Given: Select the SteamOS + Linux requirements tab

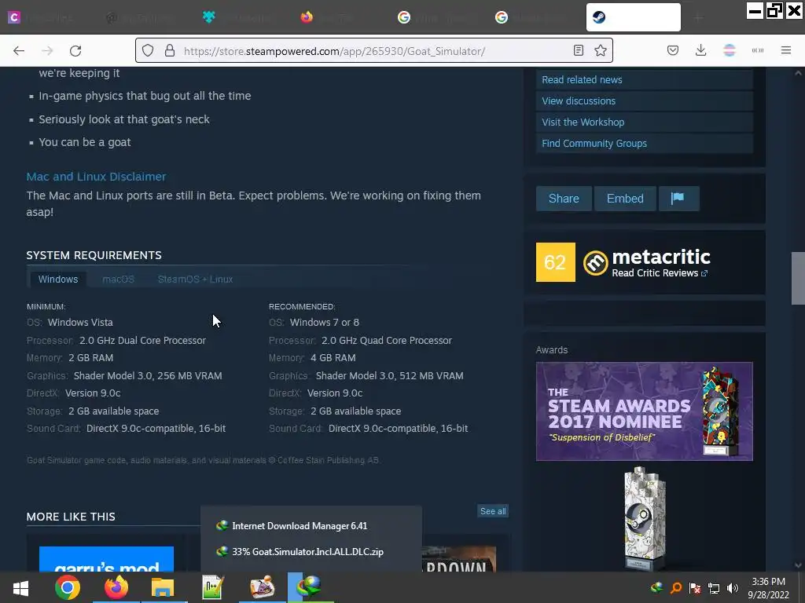Looking at the screenshot, I should coord(195,279).
